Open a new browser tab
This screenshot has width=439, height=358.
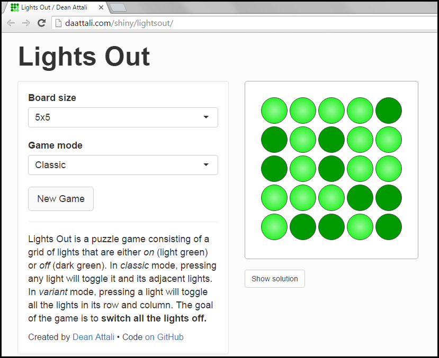tap(118, 7)
